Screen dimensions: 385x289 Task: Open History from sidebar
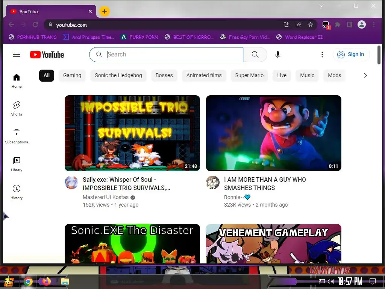[17, 192]
